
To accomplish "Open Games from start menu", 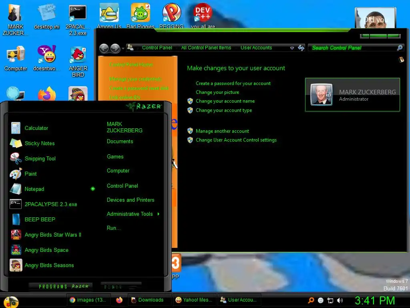I will [115, 157].
